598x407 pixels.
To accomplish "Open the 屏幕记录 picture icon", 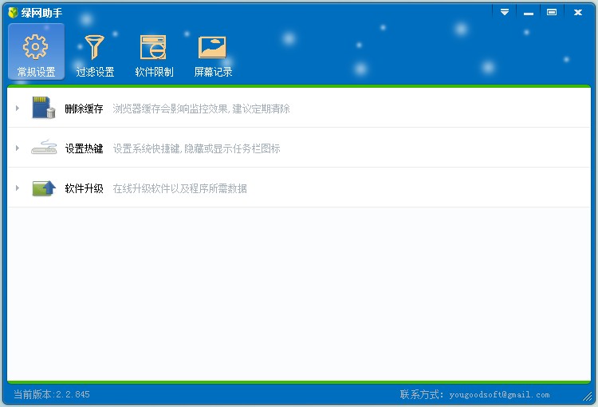I will point(212,47).
